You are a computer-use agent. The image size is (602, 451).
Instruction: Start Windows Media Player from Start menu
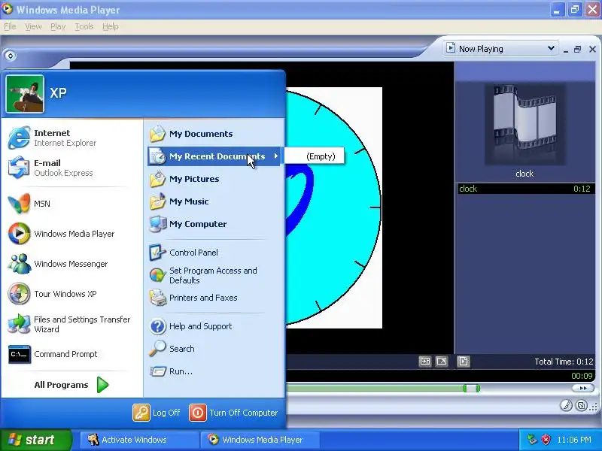tap(71, 234)
